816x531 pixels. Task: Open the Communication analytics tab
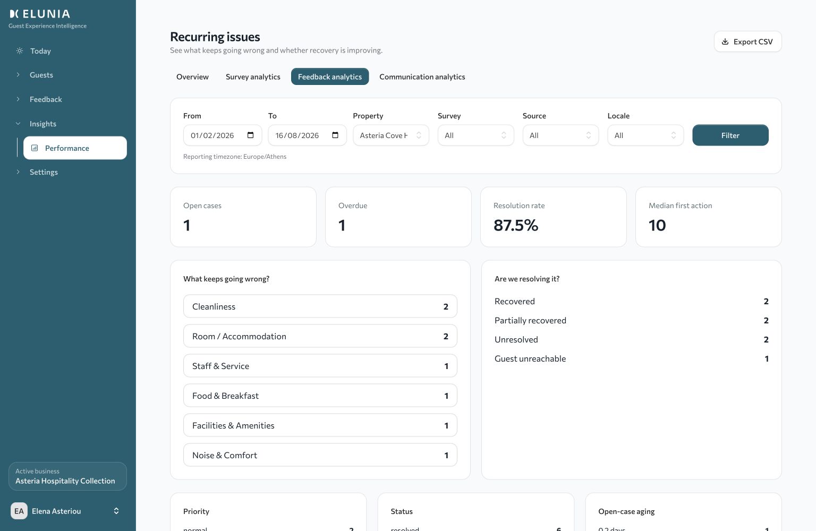422,76
